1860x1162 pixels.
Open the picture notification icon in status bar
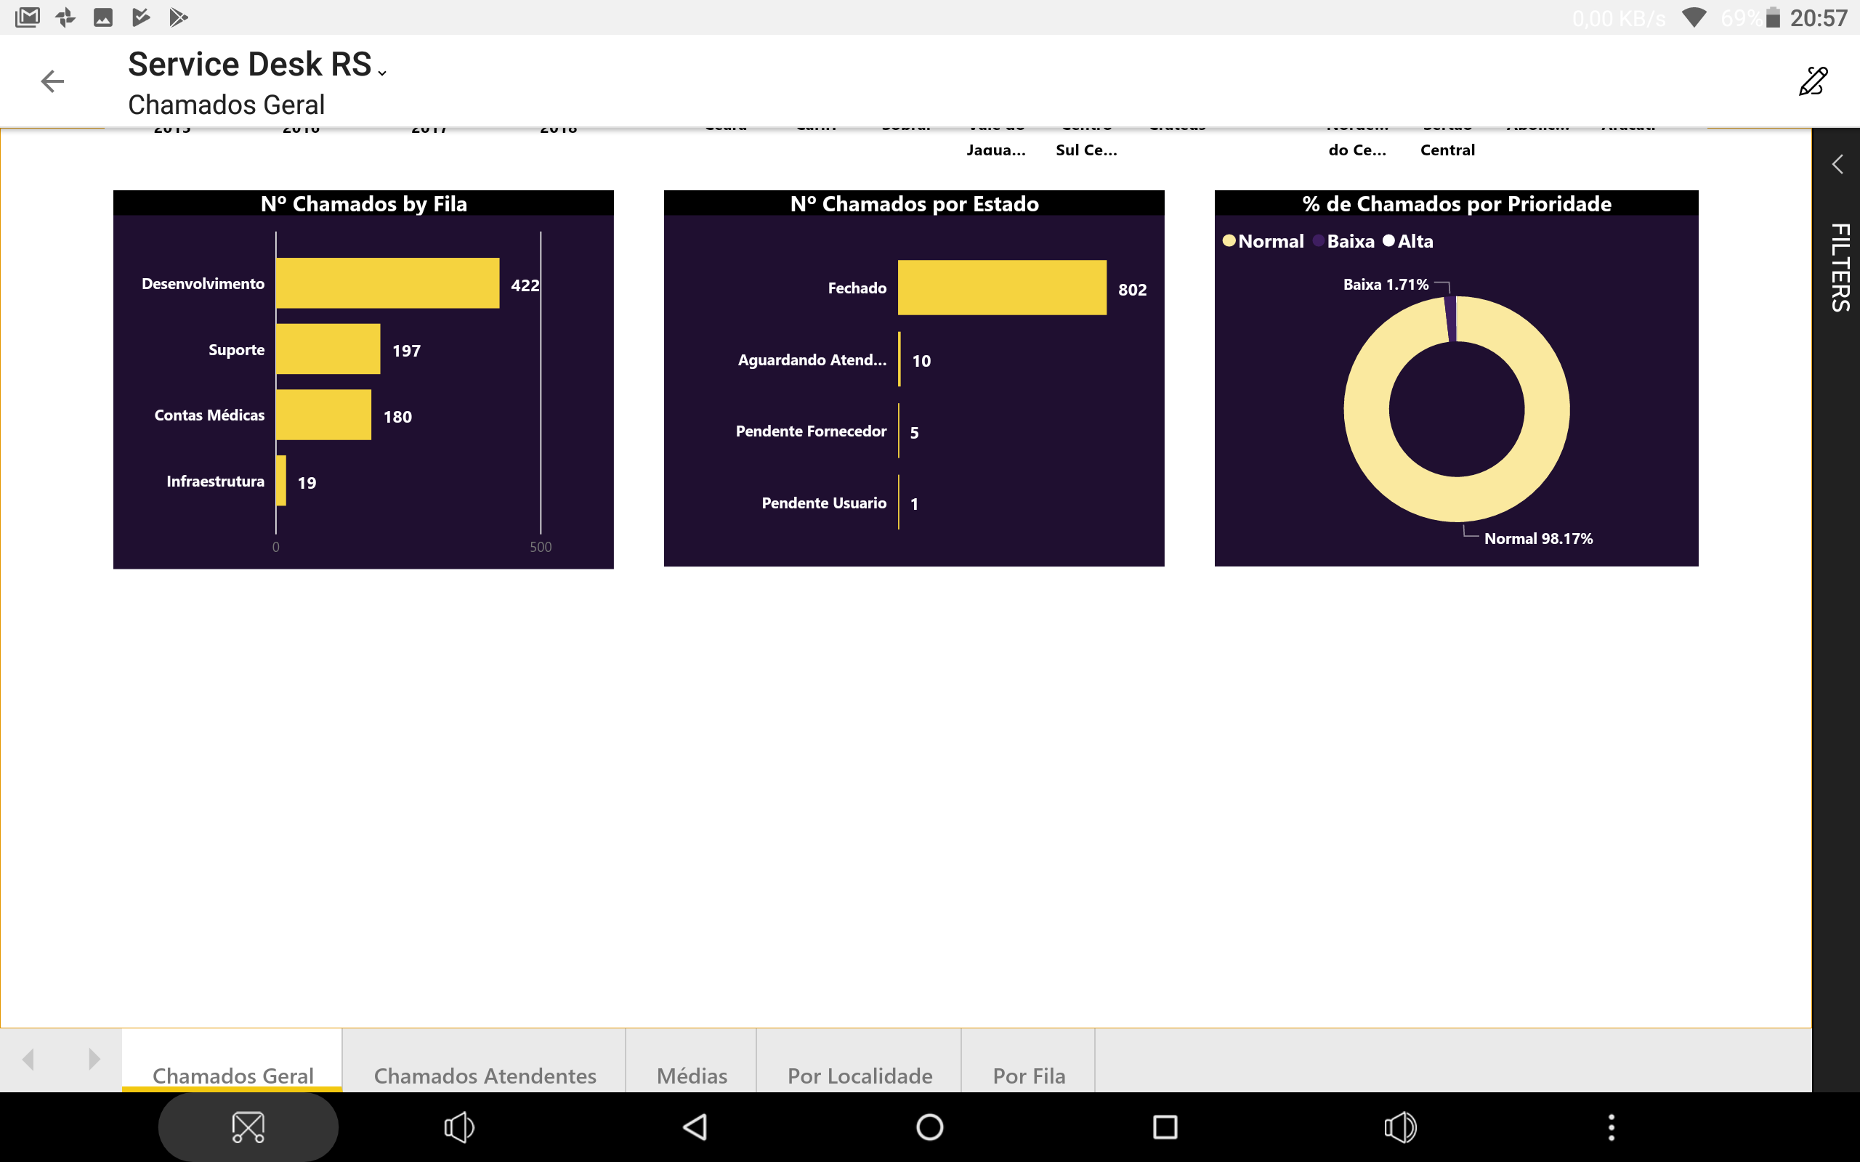(103, 17)
